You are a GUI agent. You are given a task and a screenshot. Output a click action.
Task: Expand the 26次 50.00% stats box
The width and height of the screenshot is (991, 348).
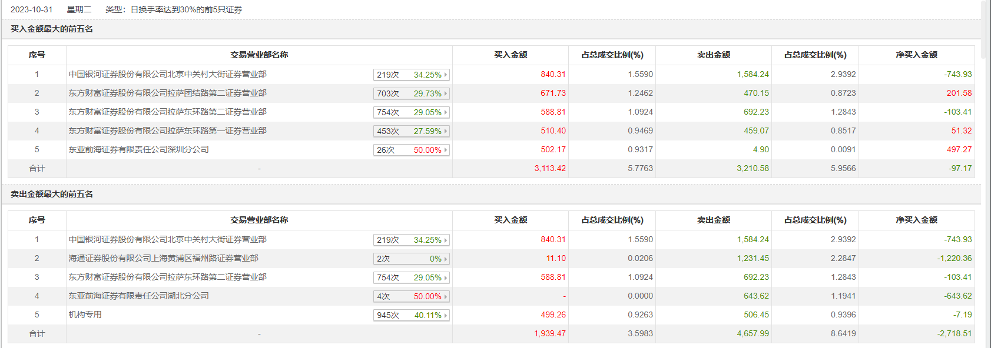click(x=411, y=150)
